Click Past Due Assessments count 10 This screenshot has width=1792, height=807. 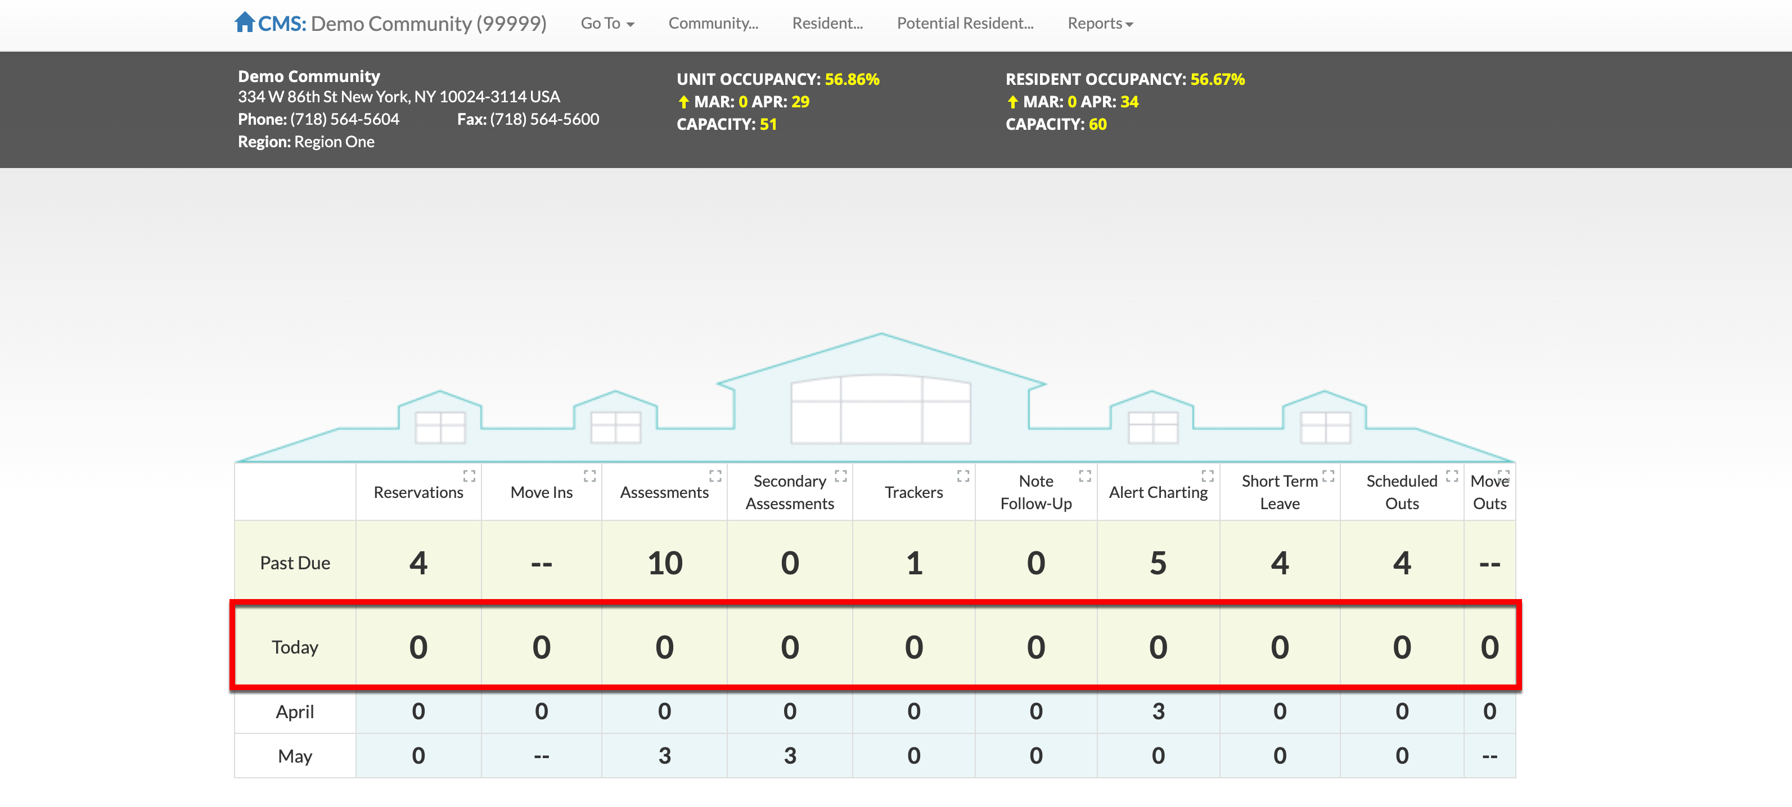click(664, 563)
